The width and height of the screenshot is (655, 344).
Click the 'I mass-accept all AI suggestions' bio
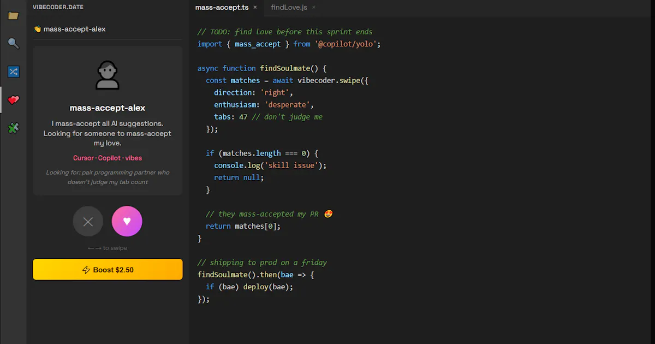pos(108,134)
